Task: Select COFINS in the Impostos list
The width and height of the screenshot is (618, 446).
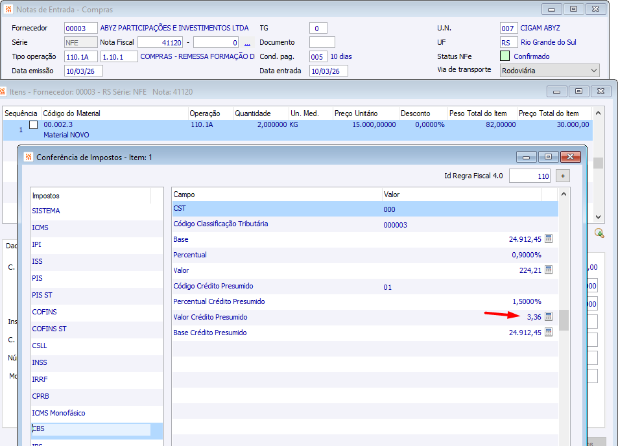Action: [x=44, y=312]
